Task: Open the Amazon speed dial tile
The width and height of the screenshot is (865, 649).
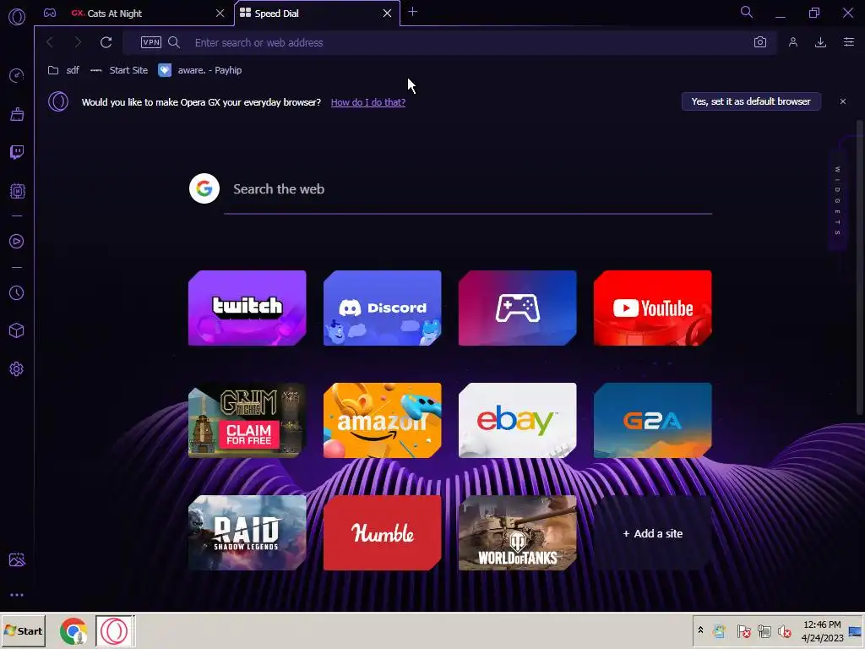Action: point(383,421)
